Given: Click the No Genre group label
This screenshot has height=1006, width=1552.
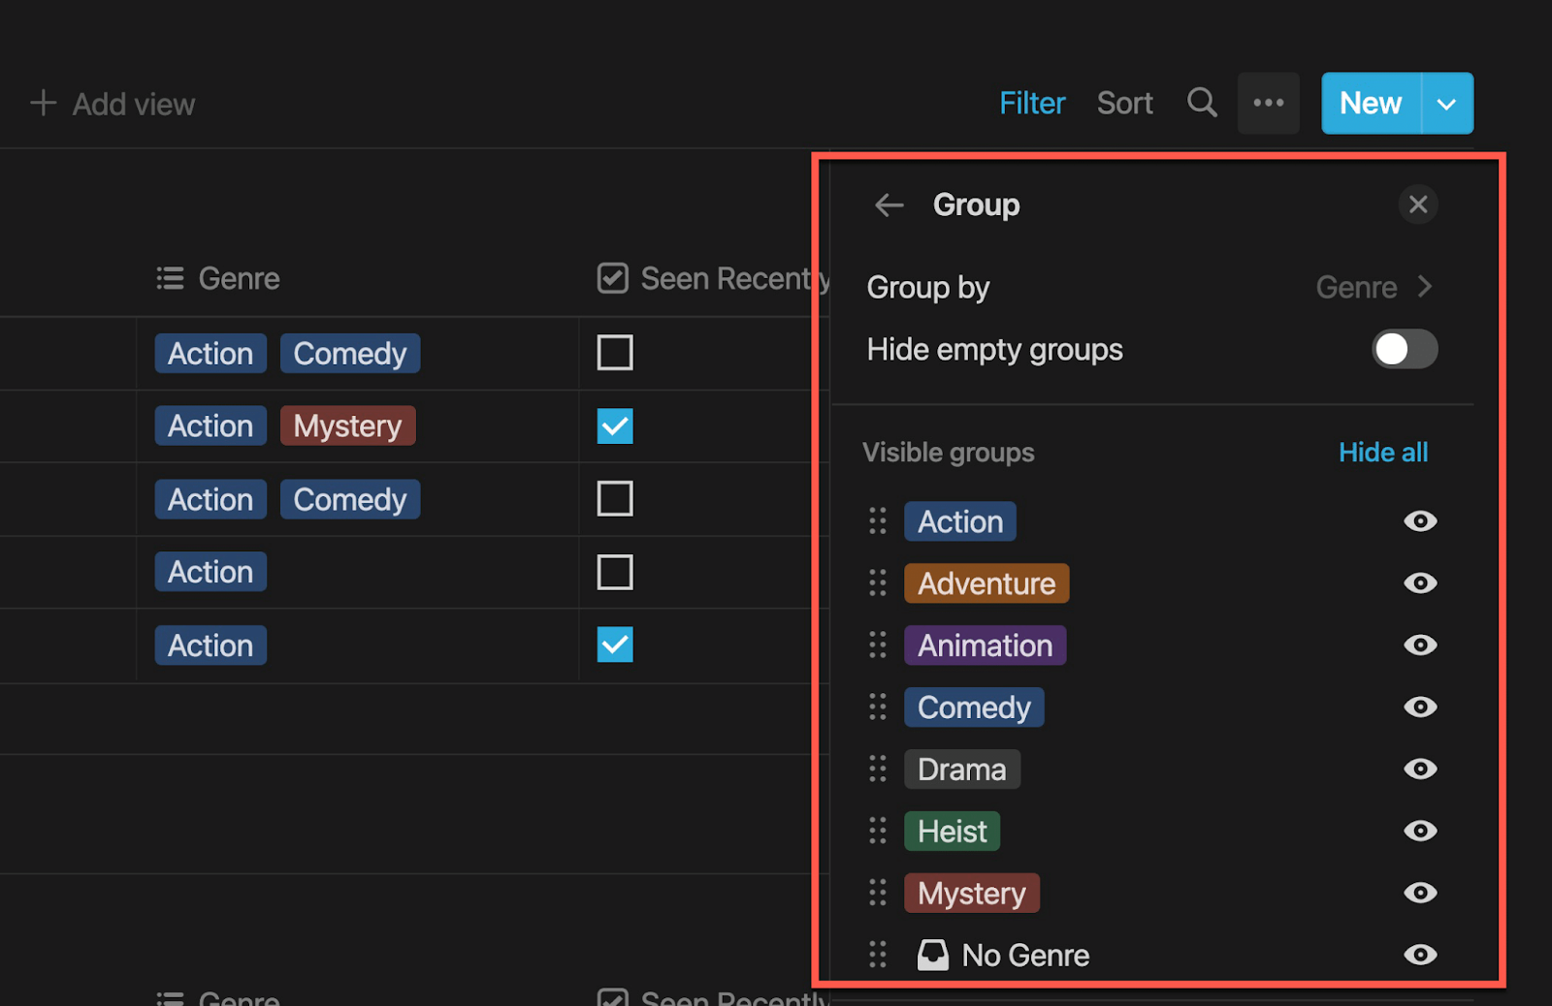Looking at the screenshot, I should click(x=1026, y=956).
